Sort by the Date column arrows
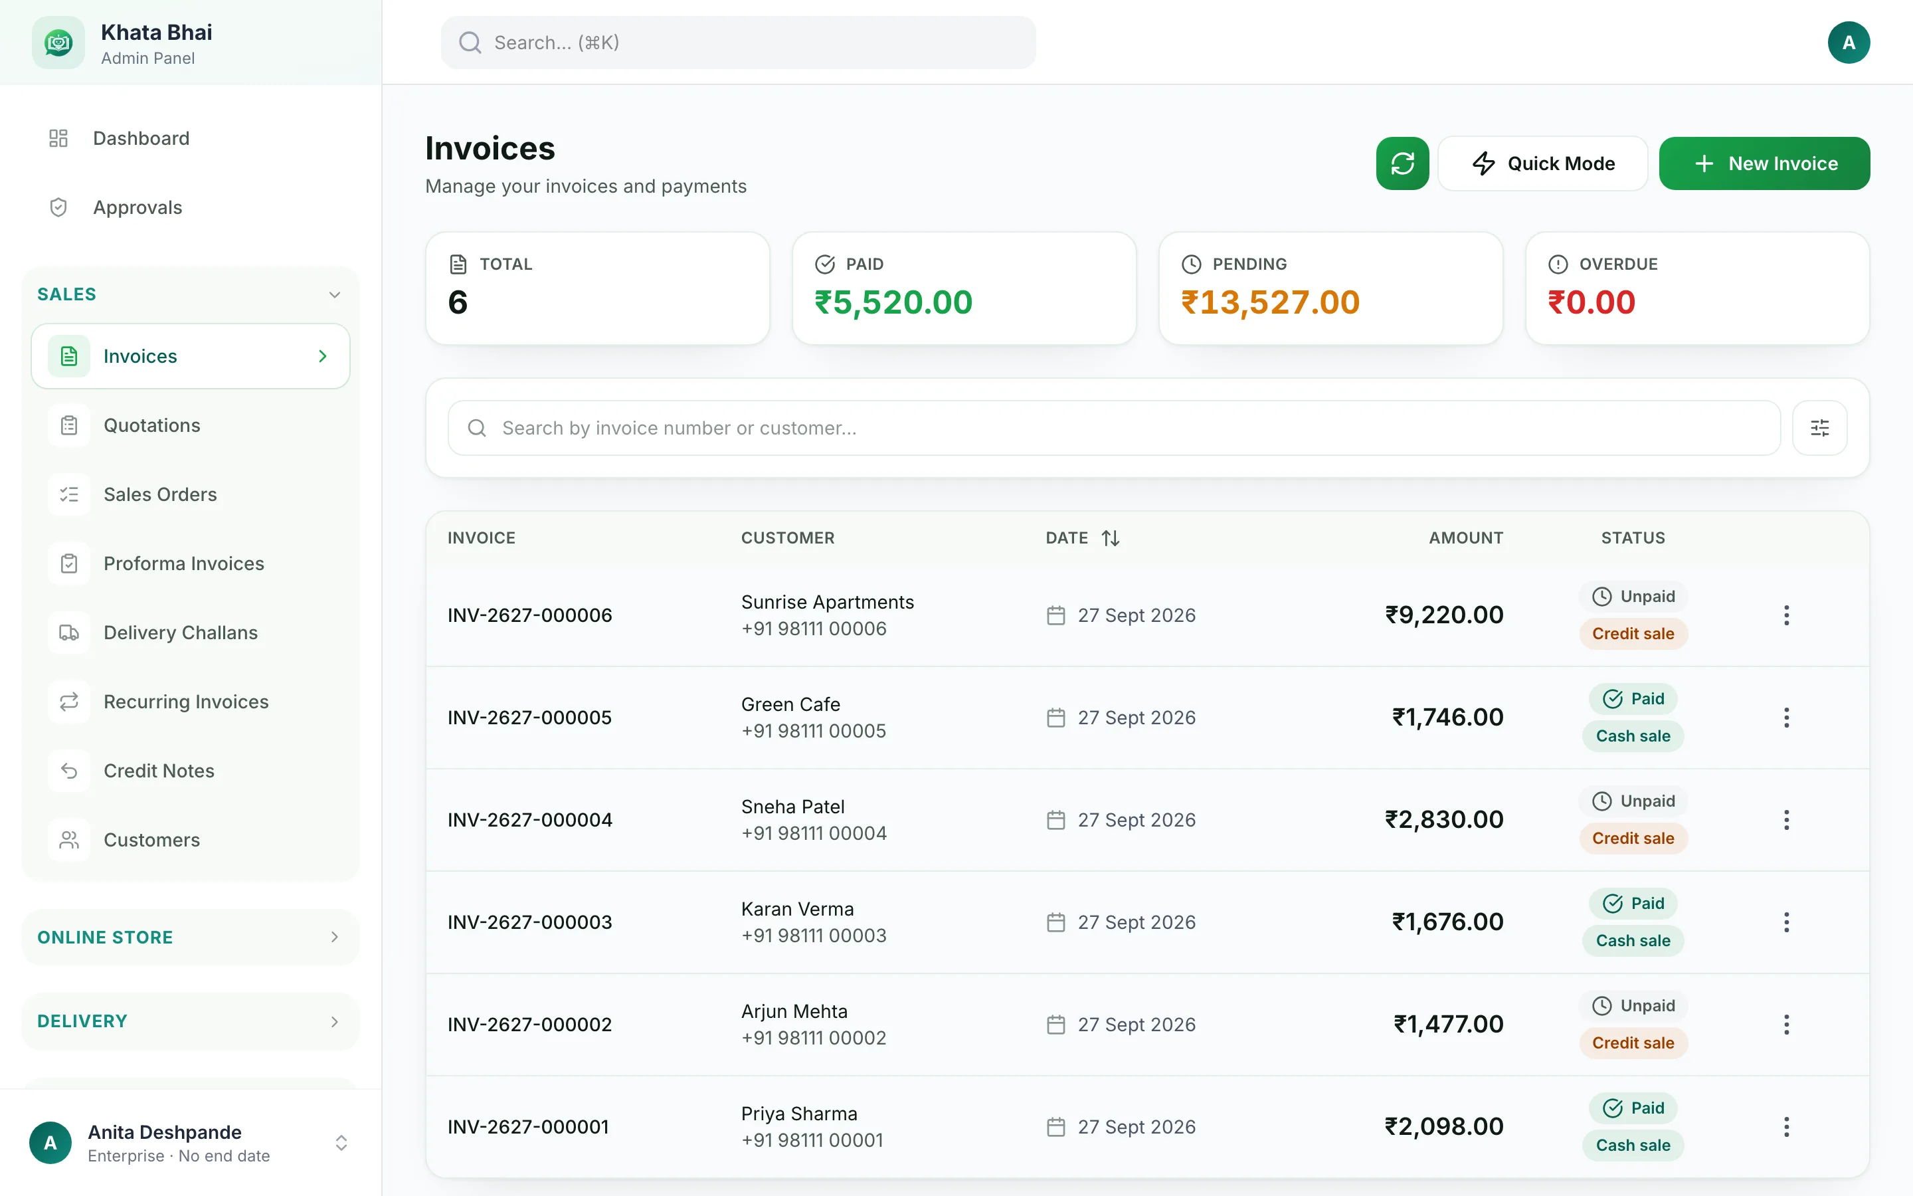The width and height of the screenshot is (1913, 1196). click(1111, 538)
